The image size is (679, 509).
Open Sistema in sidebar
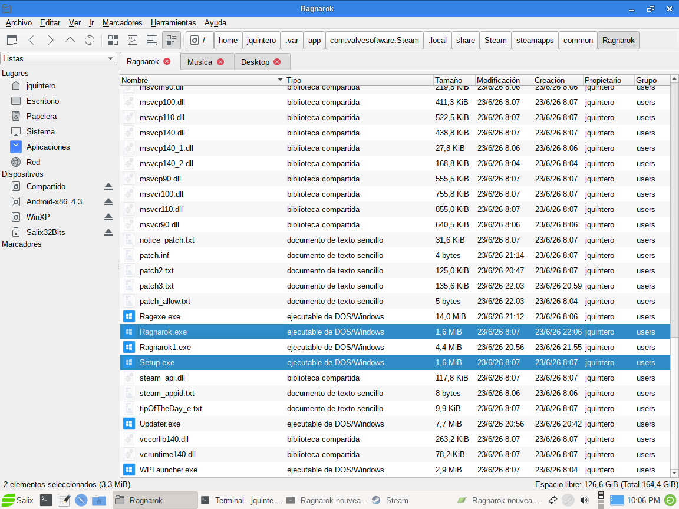click(x=40, y=131)
